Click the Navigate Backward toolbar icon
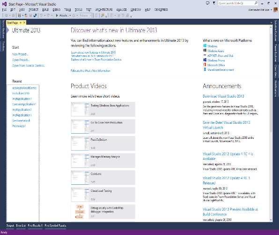Image resolution: width=279 pixels, height=235 pixels. tap(7, 15)
